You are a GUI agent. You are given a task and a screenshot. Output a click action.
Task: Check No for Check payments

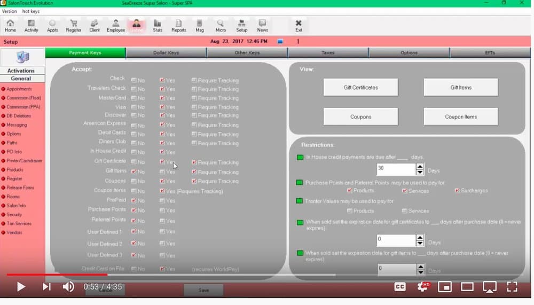click(133, 81)
